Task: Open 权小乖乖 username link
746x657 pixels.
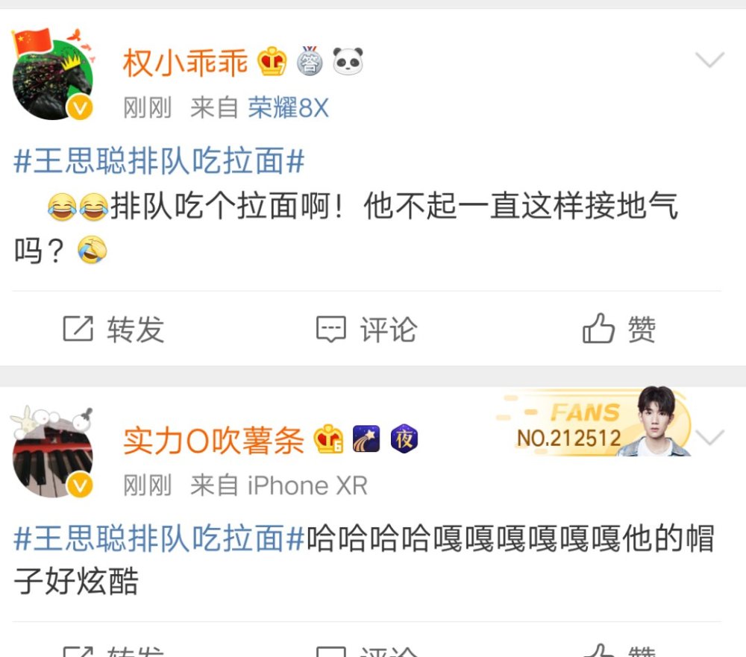Action: [x=185, y=63]
